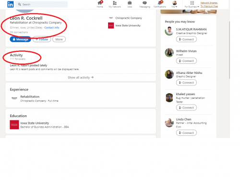
Task: Click the Iowa State University logo in the header
Action: coord(111,25)
